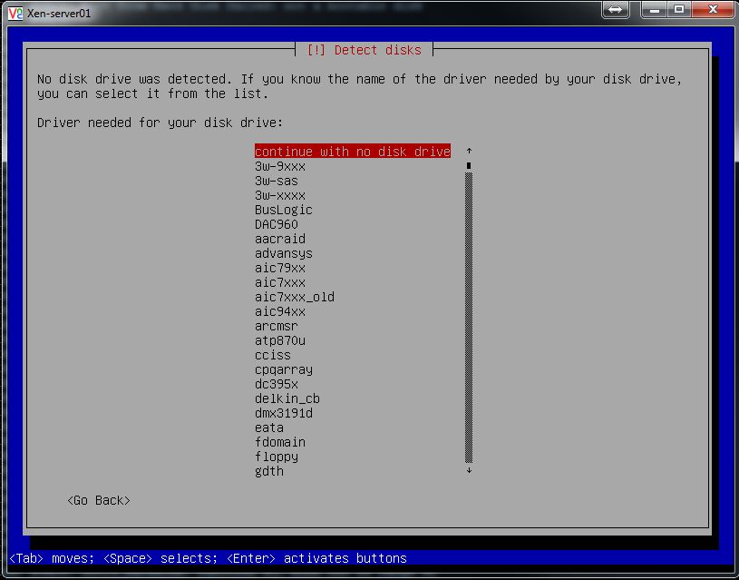Click the driver list scroll up arrow

469,152
